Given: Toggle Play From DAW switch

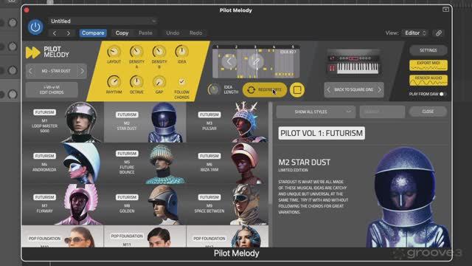Looking at the screenshot, I should point(442,94).
